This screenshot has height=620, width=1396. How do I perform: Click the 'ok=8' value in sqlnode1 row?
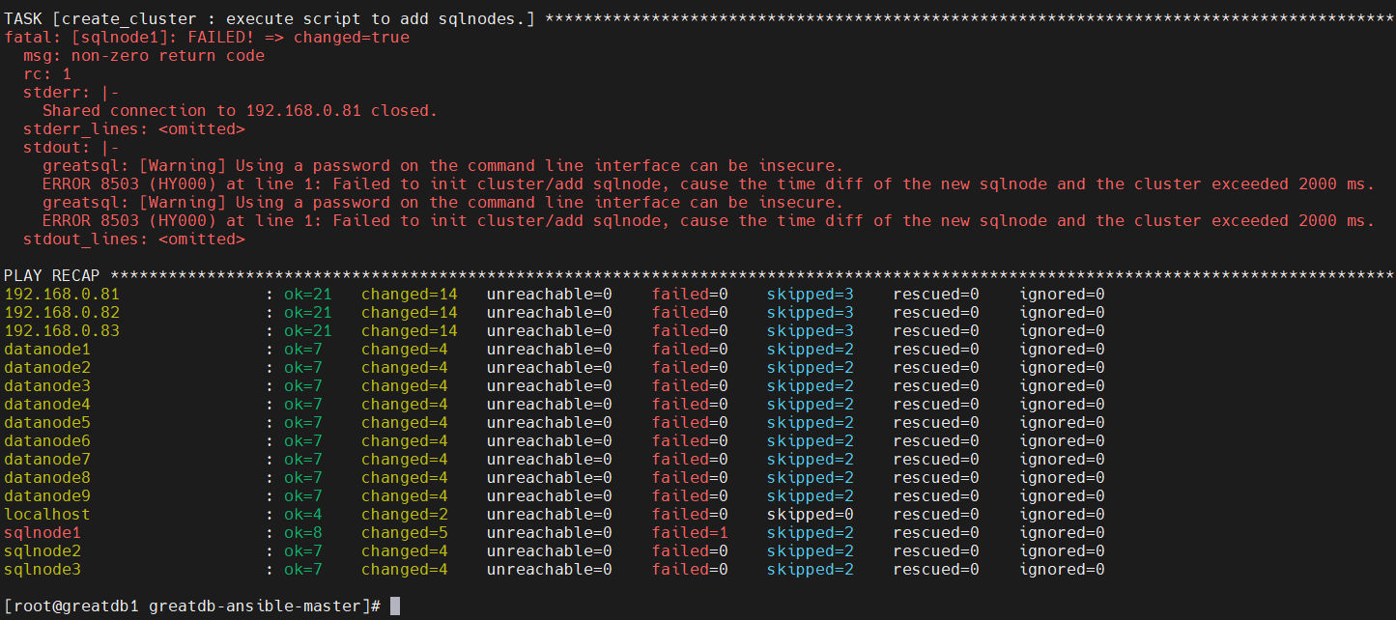coord(303,533)
